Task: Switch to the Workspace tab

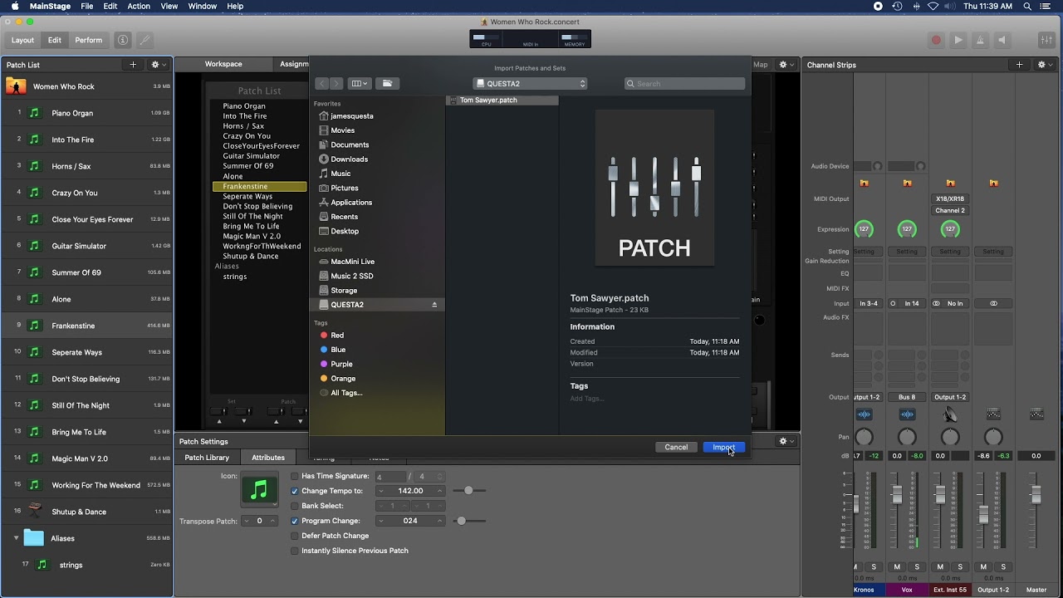Action: pos(223,64)
